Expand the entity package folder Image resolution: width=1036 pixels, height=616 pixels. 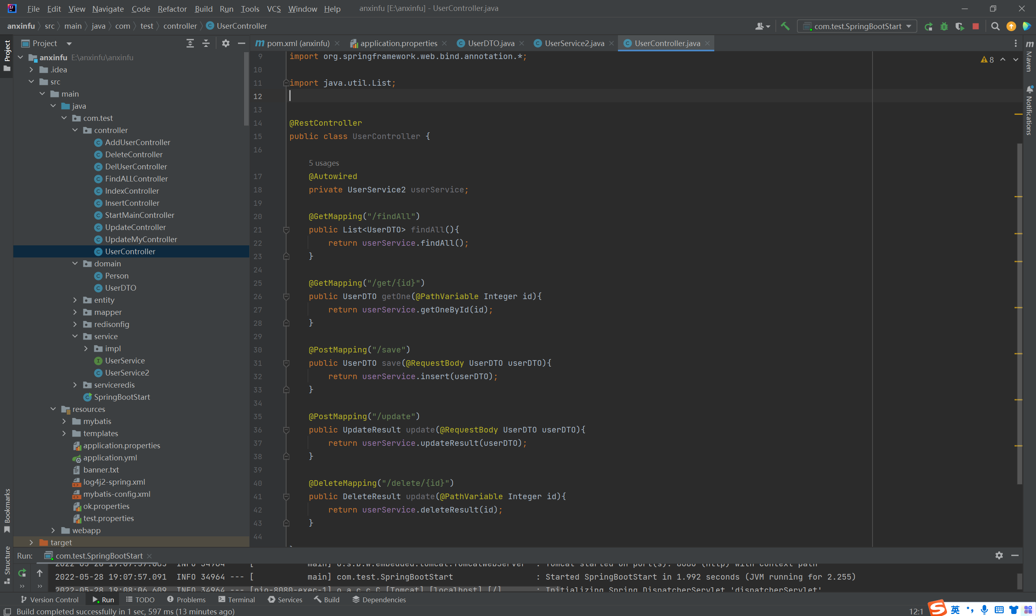click(75, 300)
